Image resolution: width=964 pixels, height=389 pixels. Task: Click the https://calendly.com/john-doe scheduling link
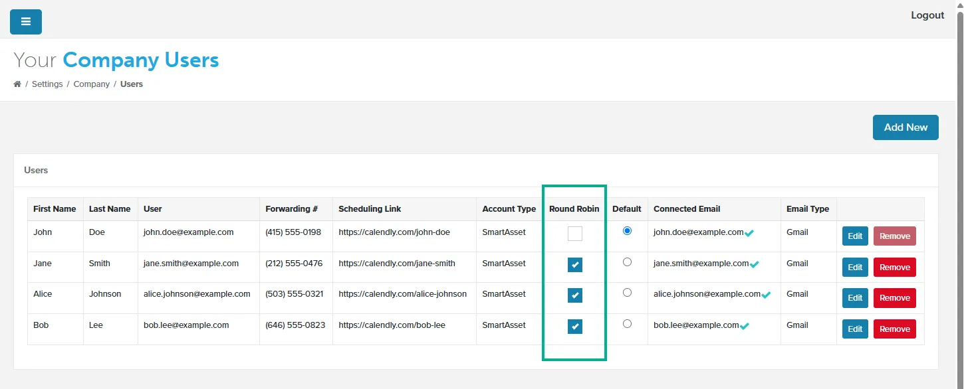pyautogui.click(x=394, y=232)
